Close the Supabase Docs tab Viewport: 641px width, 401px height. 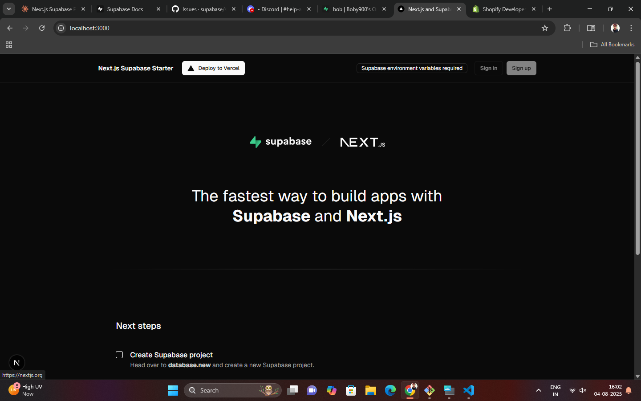point(158,9)
